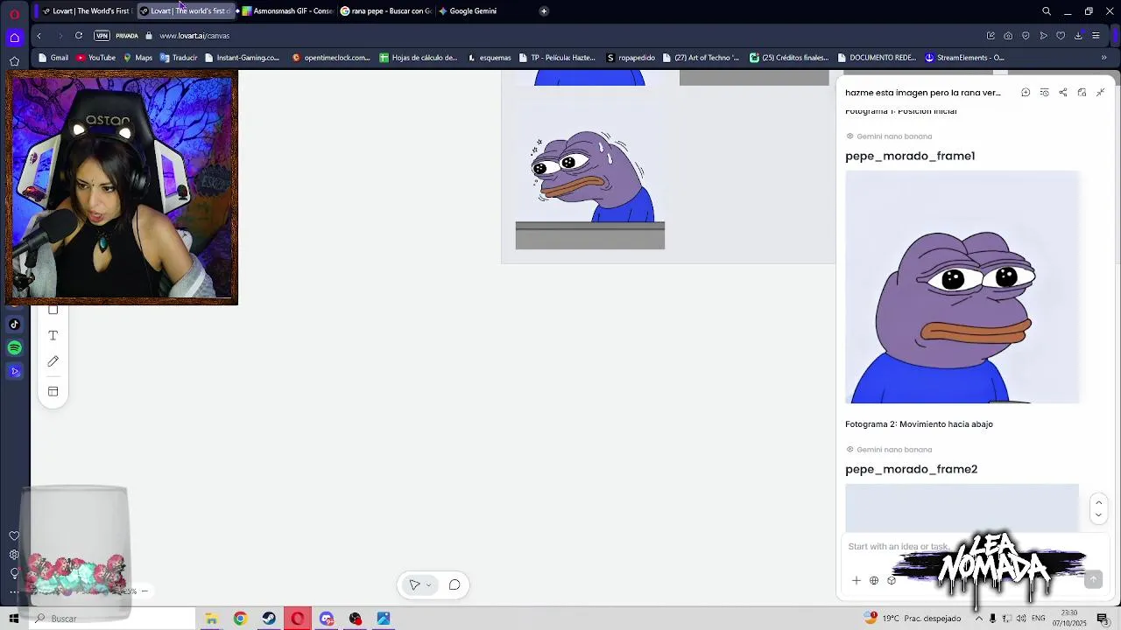Open Traducir bookmark
The width and height of the screenshot is (1121, 630).
[x=179, y=58]
